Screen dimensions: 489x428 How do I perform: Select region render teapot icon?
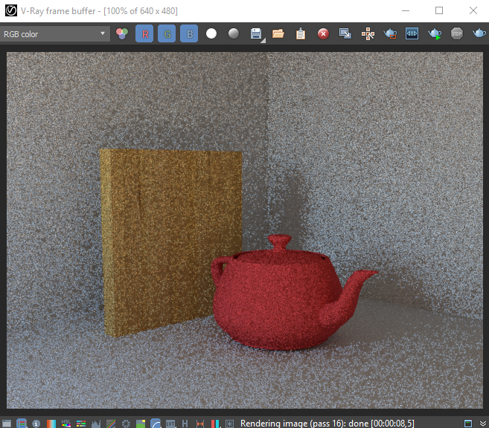(390, 33)
